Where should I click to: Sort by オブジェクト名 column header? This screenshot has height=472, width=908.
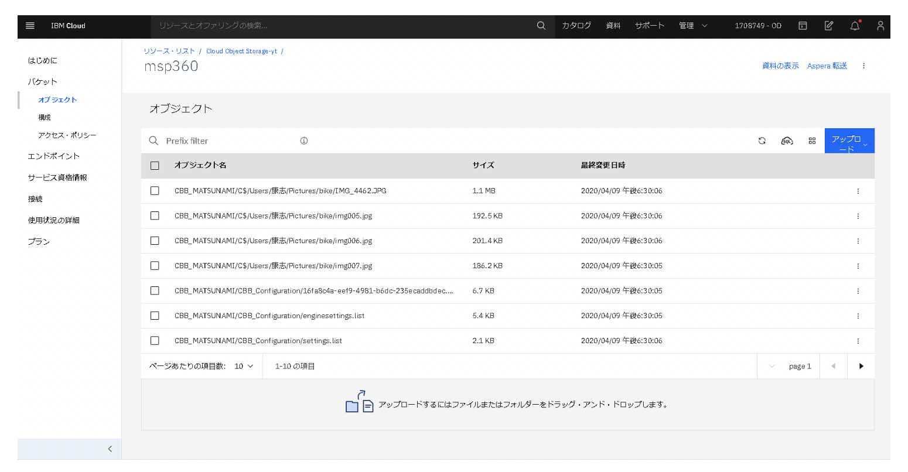pyautogui.click(x=200, y=165)
